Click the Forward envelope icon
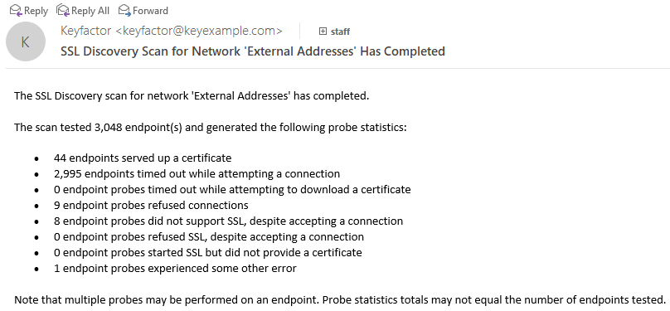The image size is (670, 311). (124, 10)
